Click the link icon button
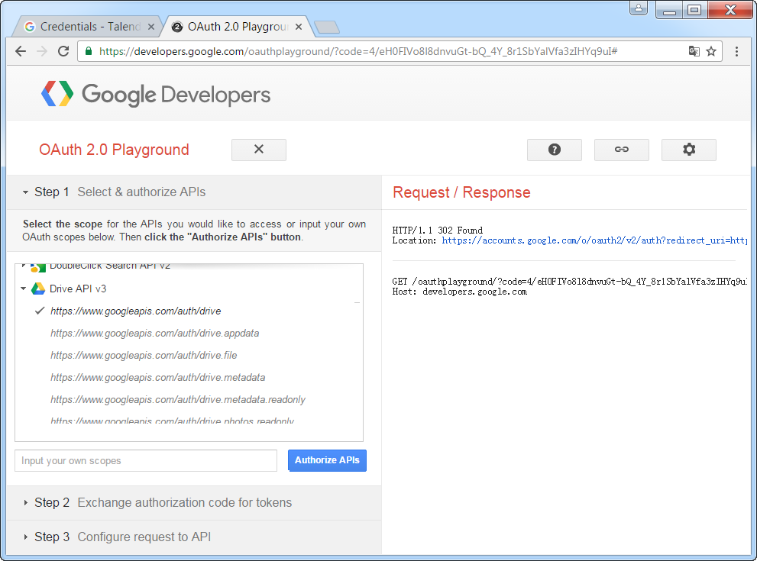Screen dimensions: 757x561 pyautogui.click(x=621, y=150)
